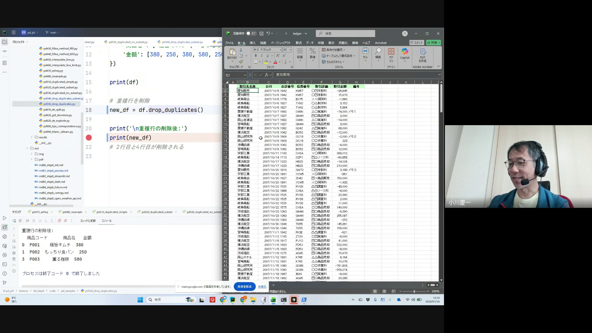Click the Format Painter brush icon
This screenshot has width=592, height=333.
click(x=241, y=62)
